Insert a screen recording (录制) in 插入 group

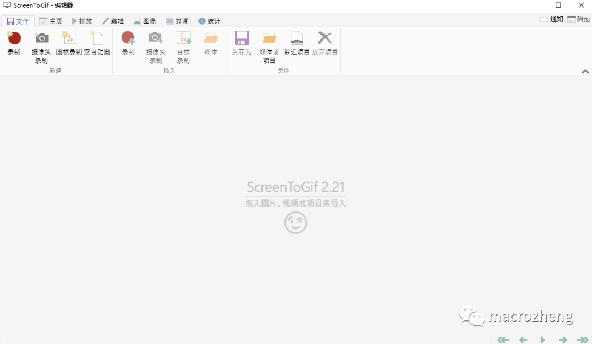point(128,44)
